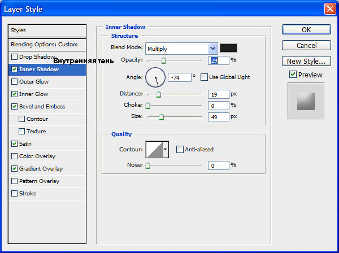Click the New Style... button
Image resolution: width=339 pixels, height=253 pixels.
[x=306, y=61]
